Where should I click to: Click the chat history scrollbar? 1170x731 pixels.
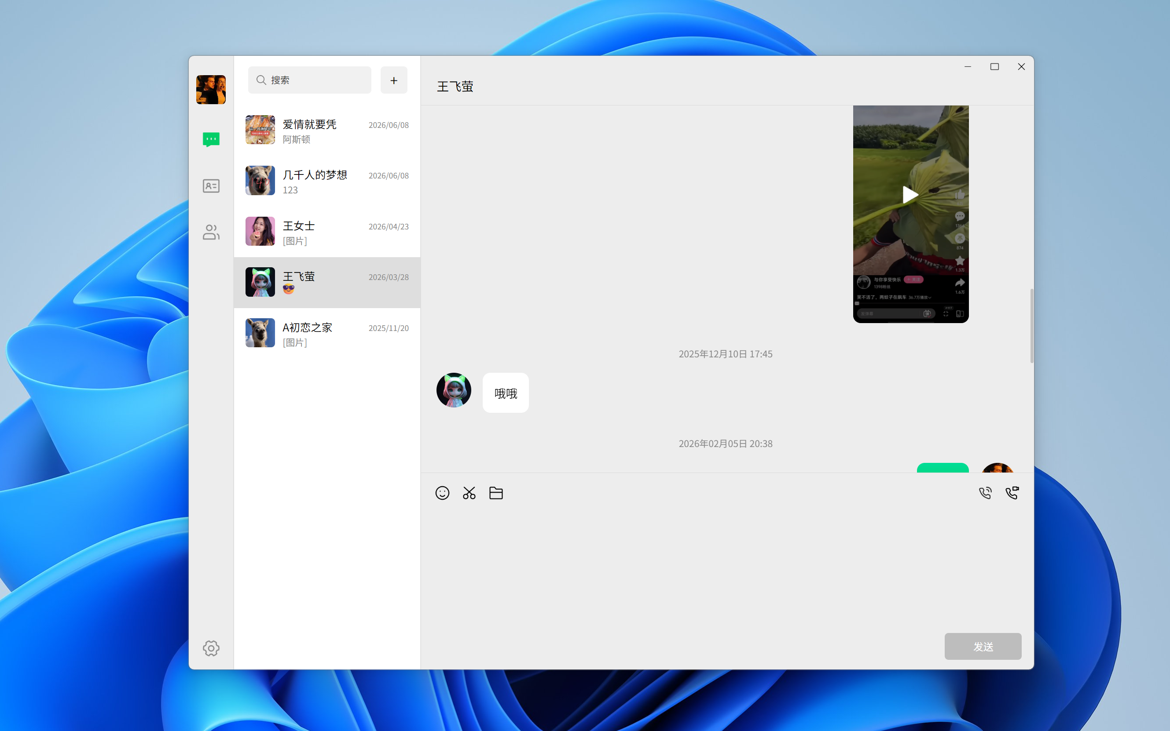[1031, 326]
